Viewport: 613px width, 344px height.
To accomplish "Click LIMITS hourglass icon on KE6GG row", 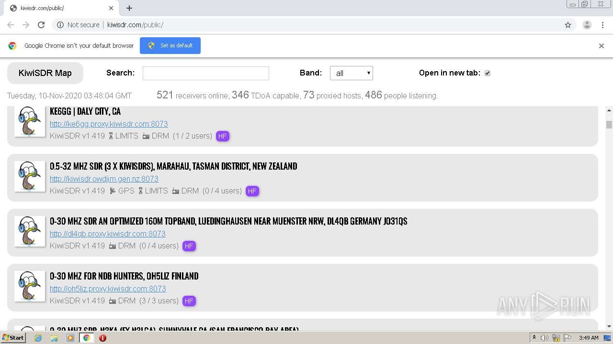I will (x=111, y=136).
